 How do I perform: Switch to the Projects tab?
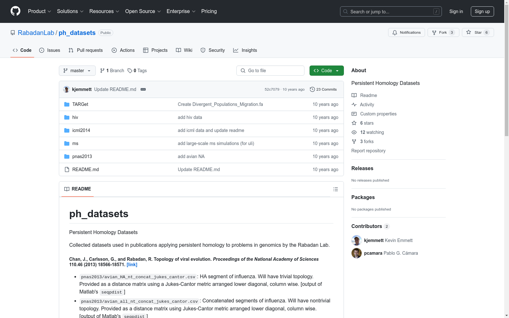pyautogui.click(x=155, y=50)
